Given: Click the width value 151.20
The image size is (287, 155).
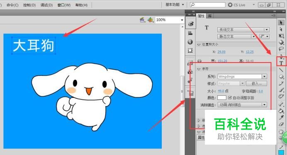Looking at the screenshot, I should point(222,61).
